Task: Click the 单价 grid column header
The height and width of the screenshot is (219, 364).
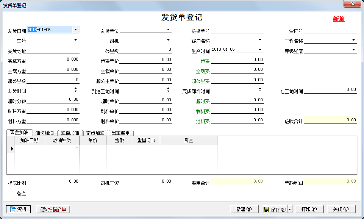Action: 93,141
